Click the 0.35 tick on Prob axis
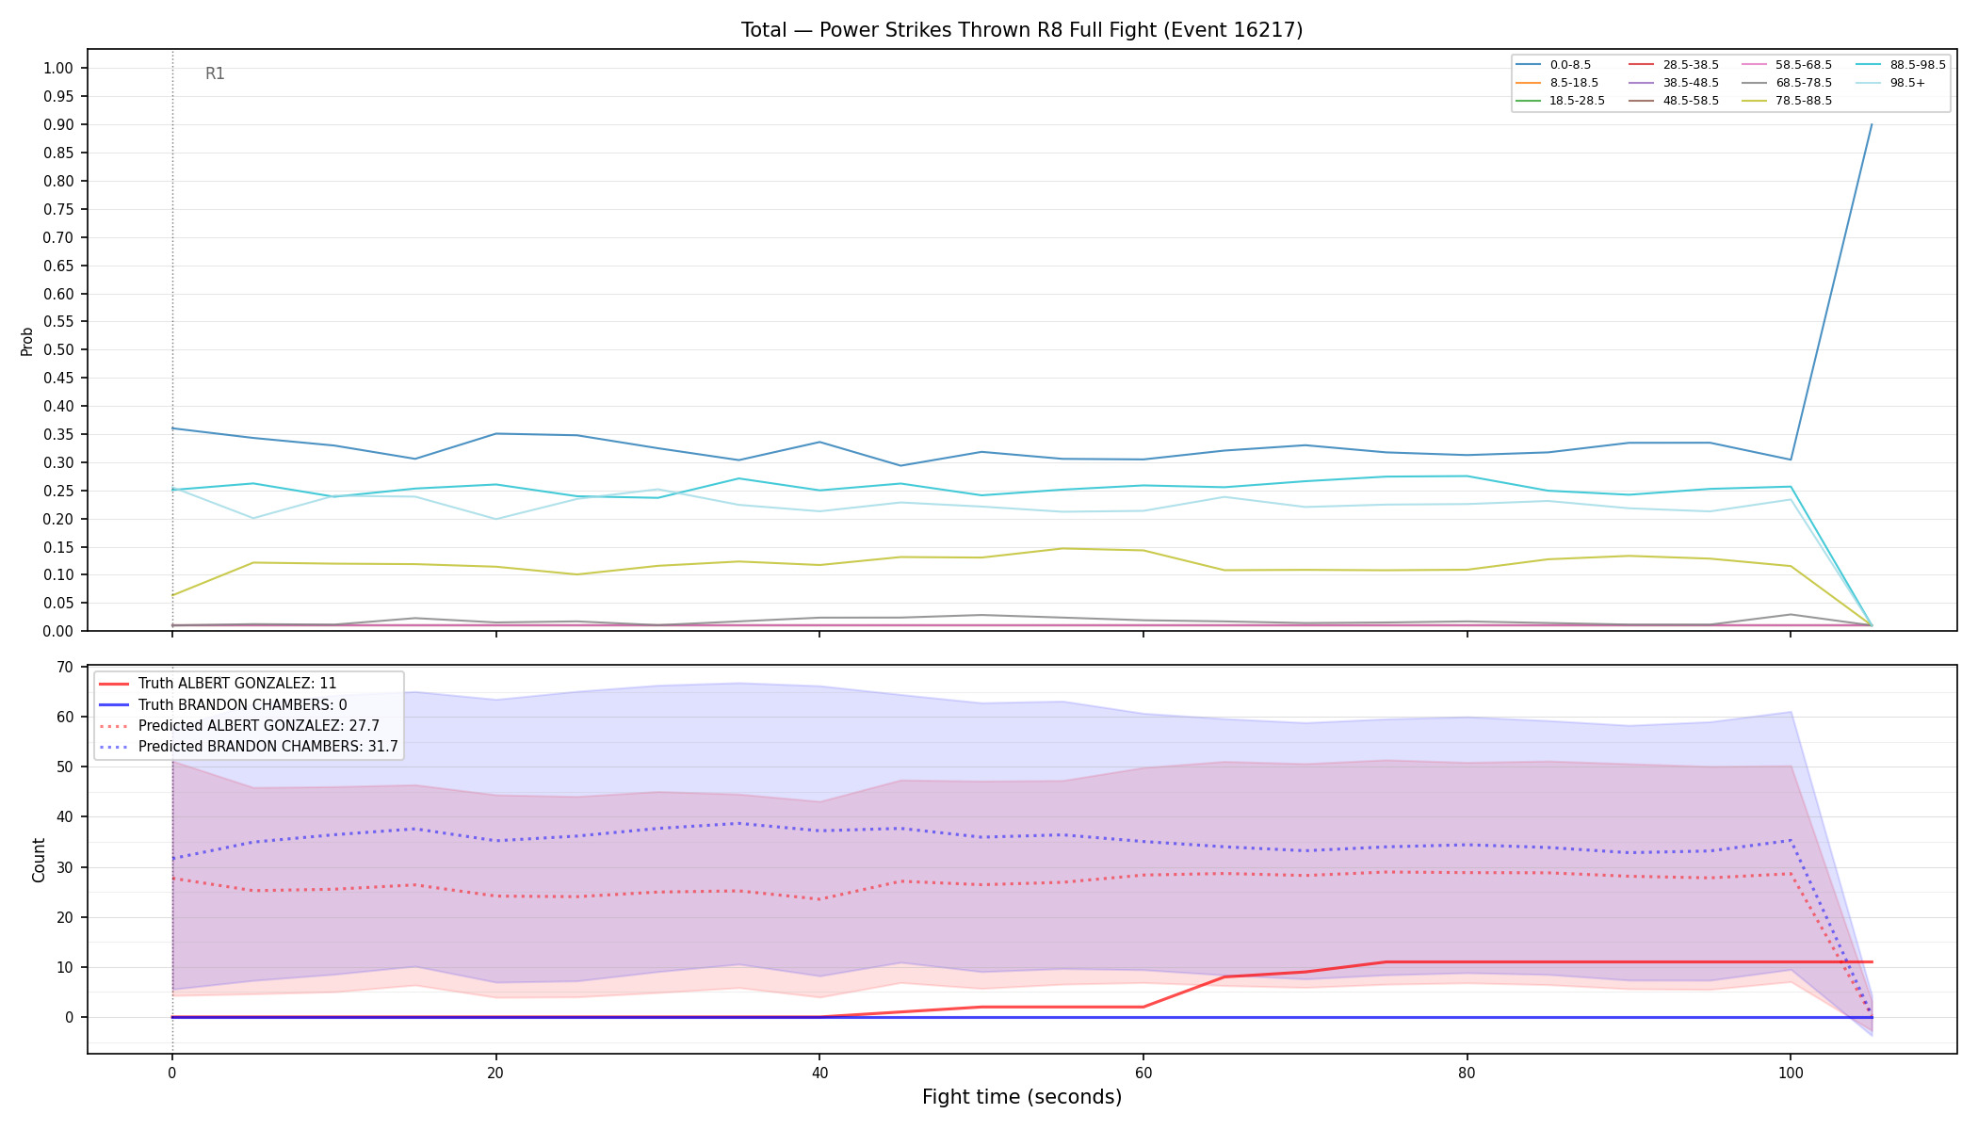The width and height of the screenshot is (1978, 1130). (58, 434)
